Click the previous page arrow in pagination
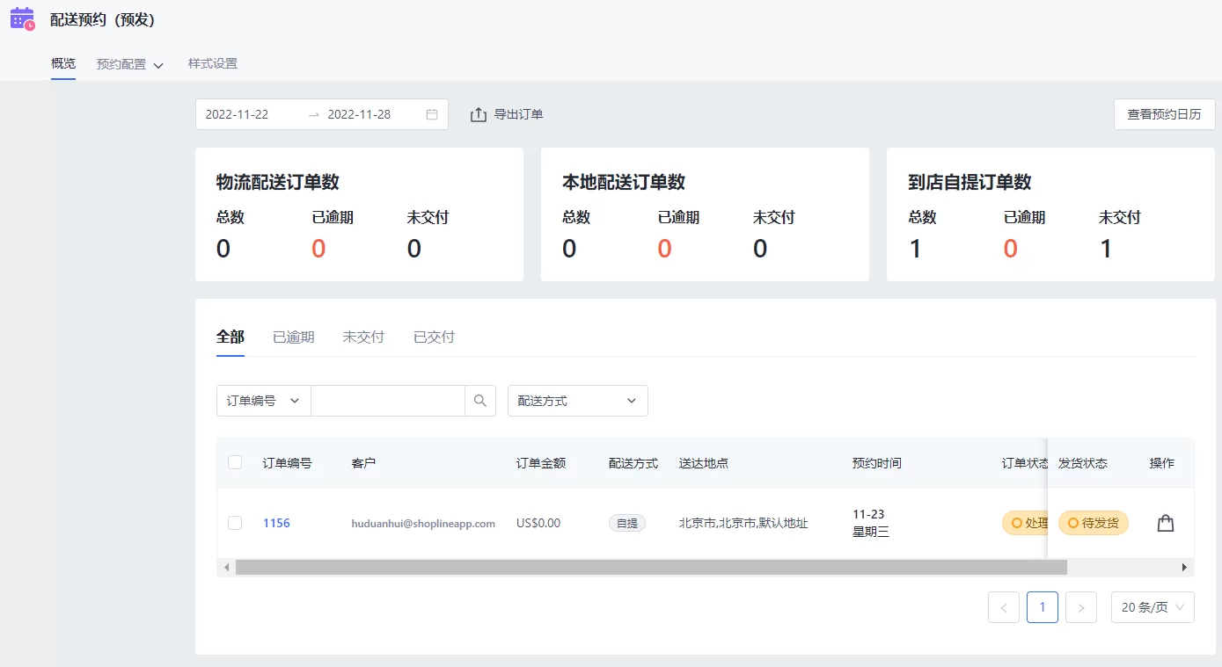This screenshot has width=1222, height=667. pyautogui.click(x=1003, y=606)
